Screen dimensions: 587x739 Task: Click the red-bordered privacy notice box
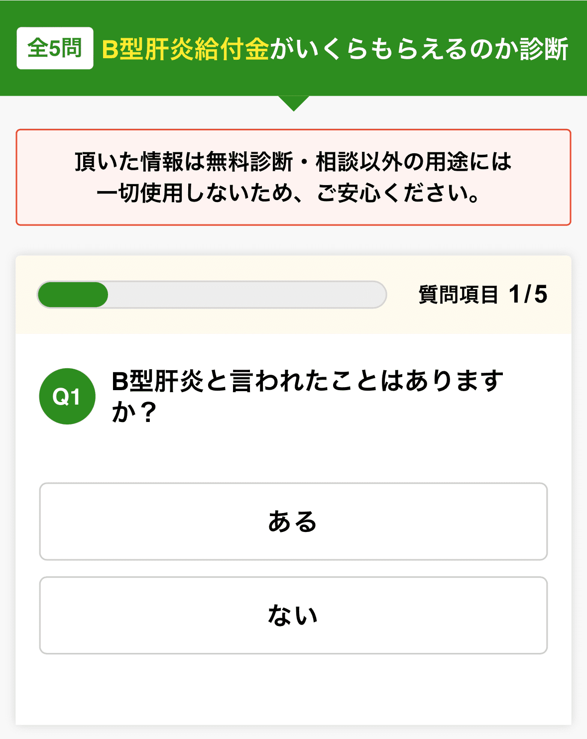coord(293,177)
